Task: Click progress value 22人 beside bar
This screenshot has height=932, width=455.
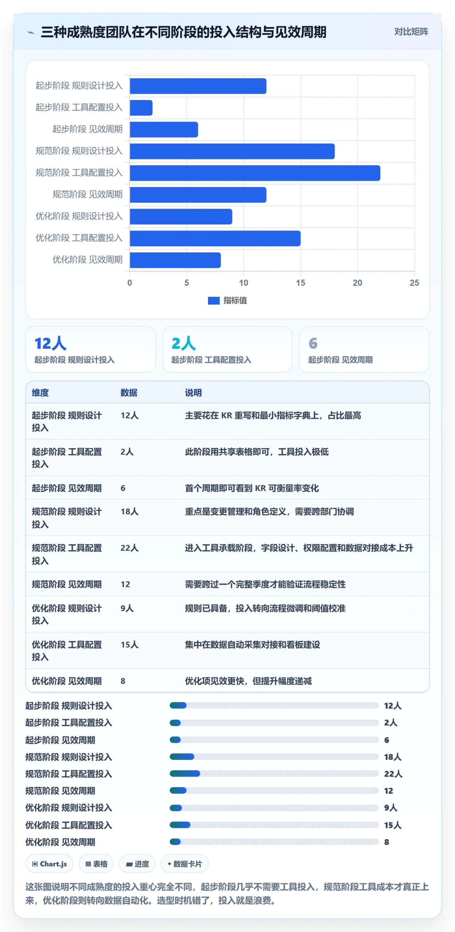Action: 393,774
